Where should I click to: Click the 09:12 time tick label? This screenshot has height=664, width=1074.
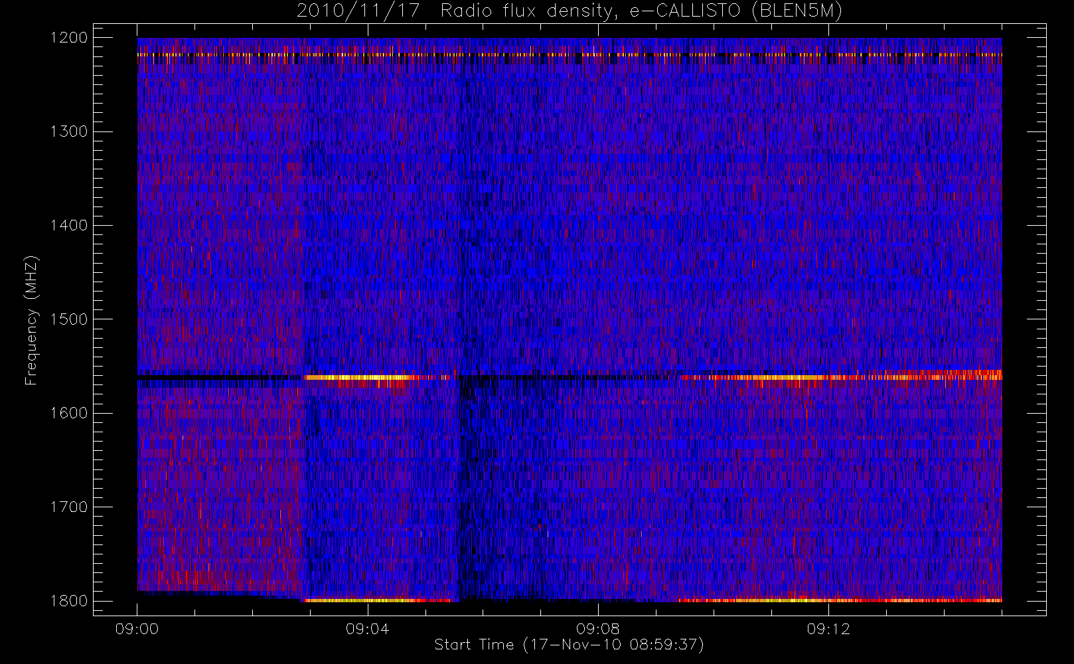click(828, 629)
